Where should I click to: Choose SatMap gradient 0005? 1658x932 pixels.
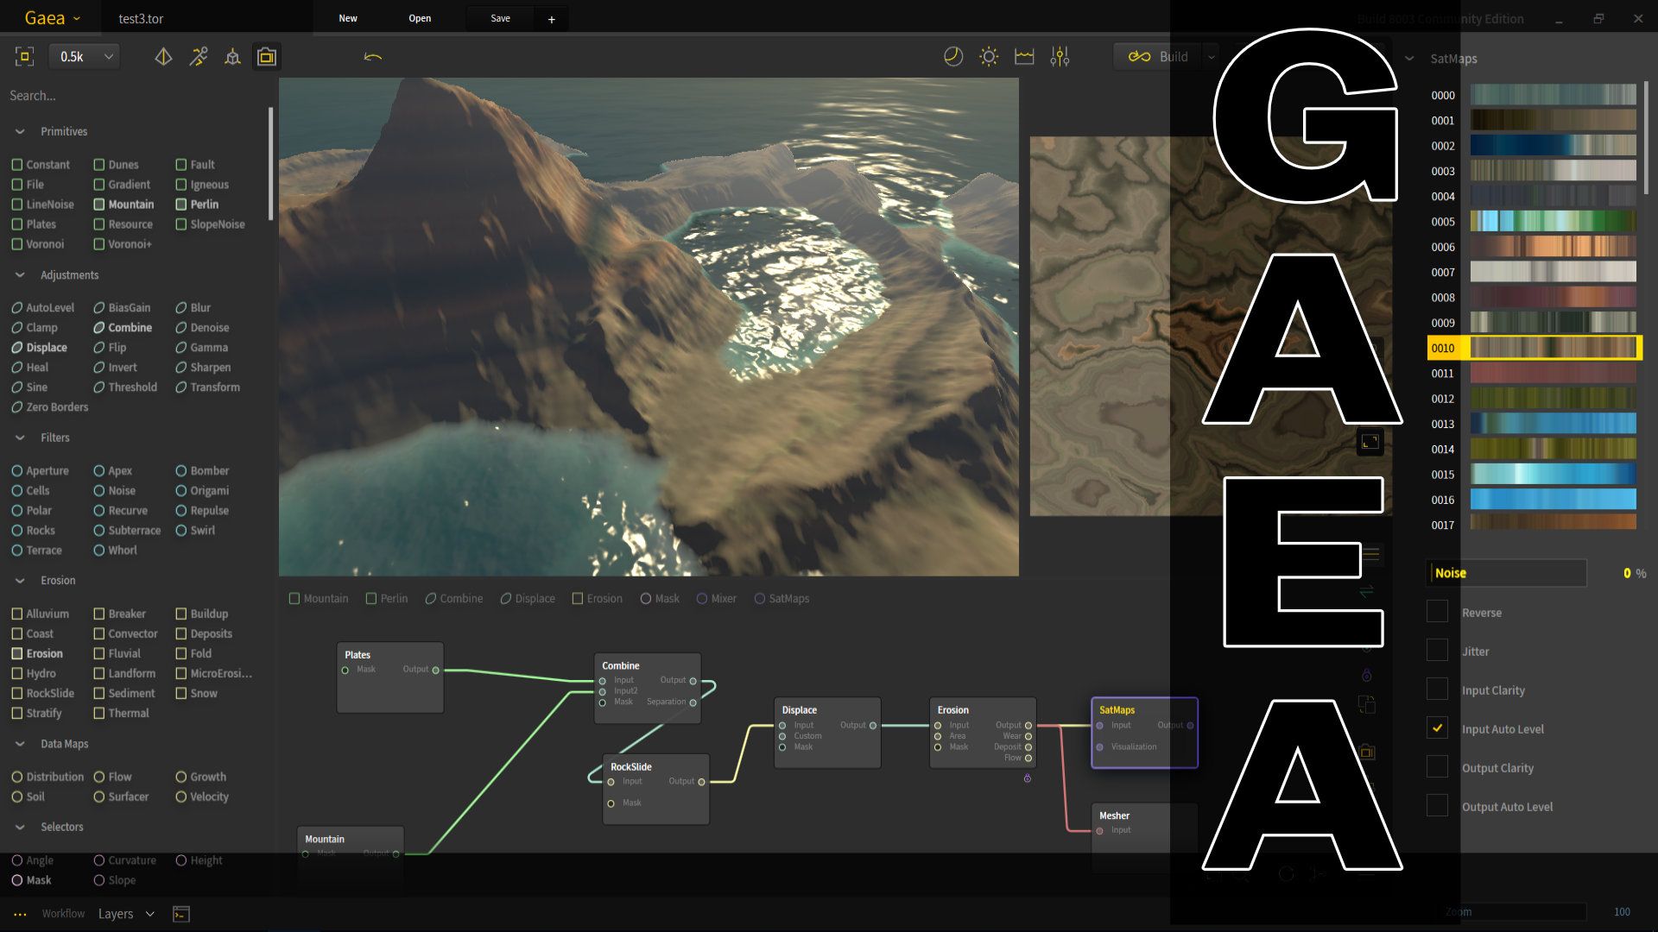click(1534, 222)
